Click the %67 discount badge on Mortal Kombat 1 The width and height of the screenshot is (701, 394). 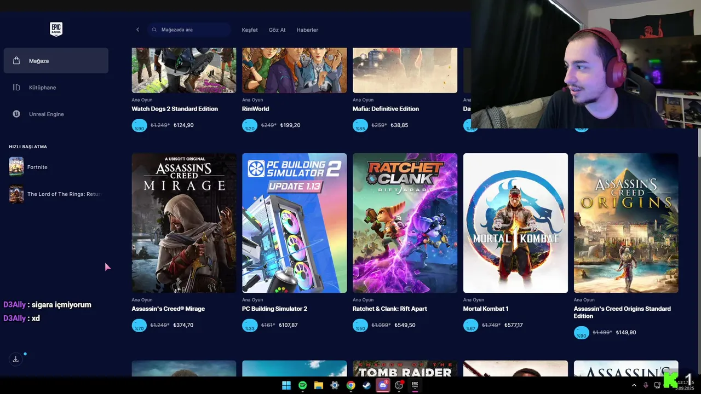point(471,325)
